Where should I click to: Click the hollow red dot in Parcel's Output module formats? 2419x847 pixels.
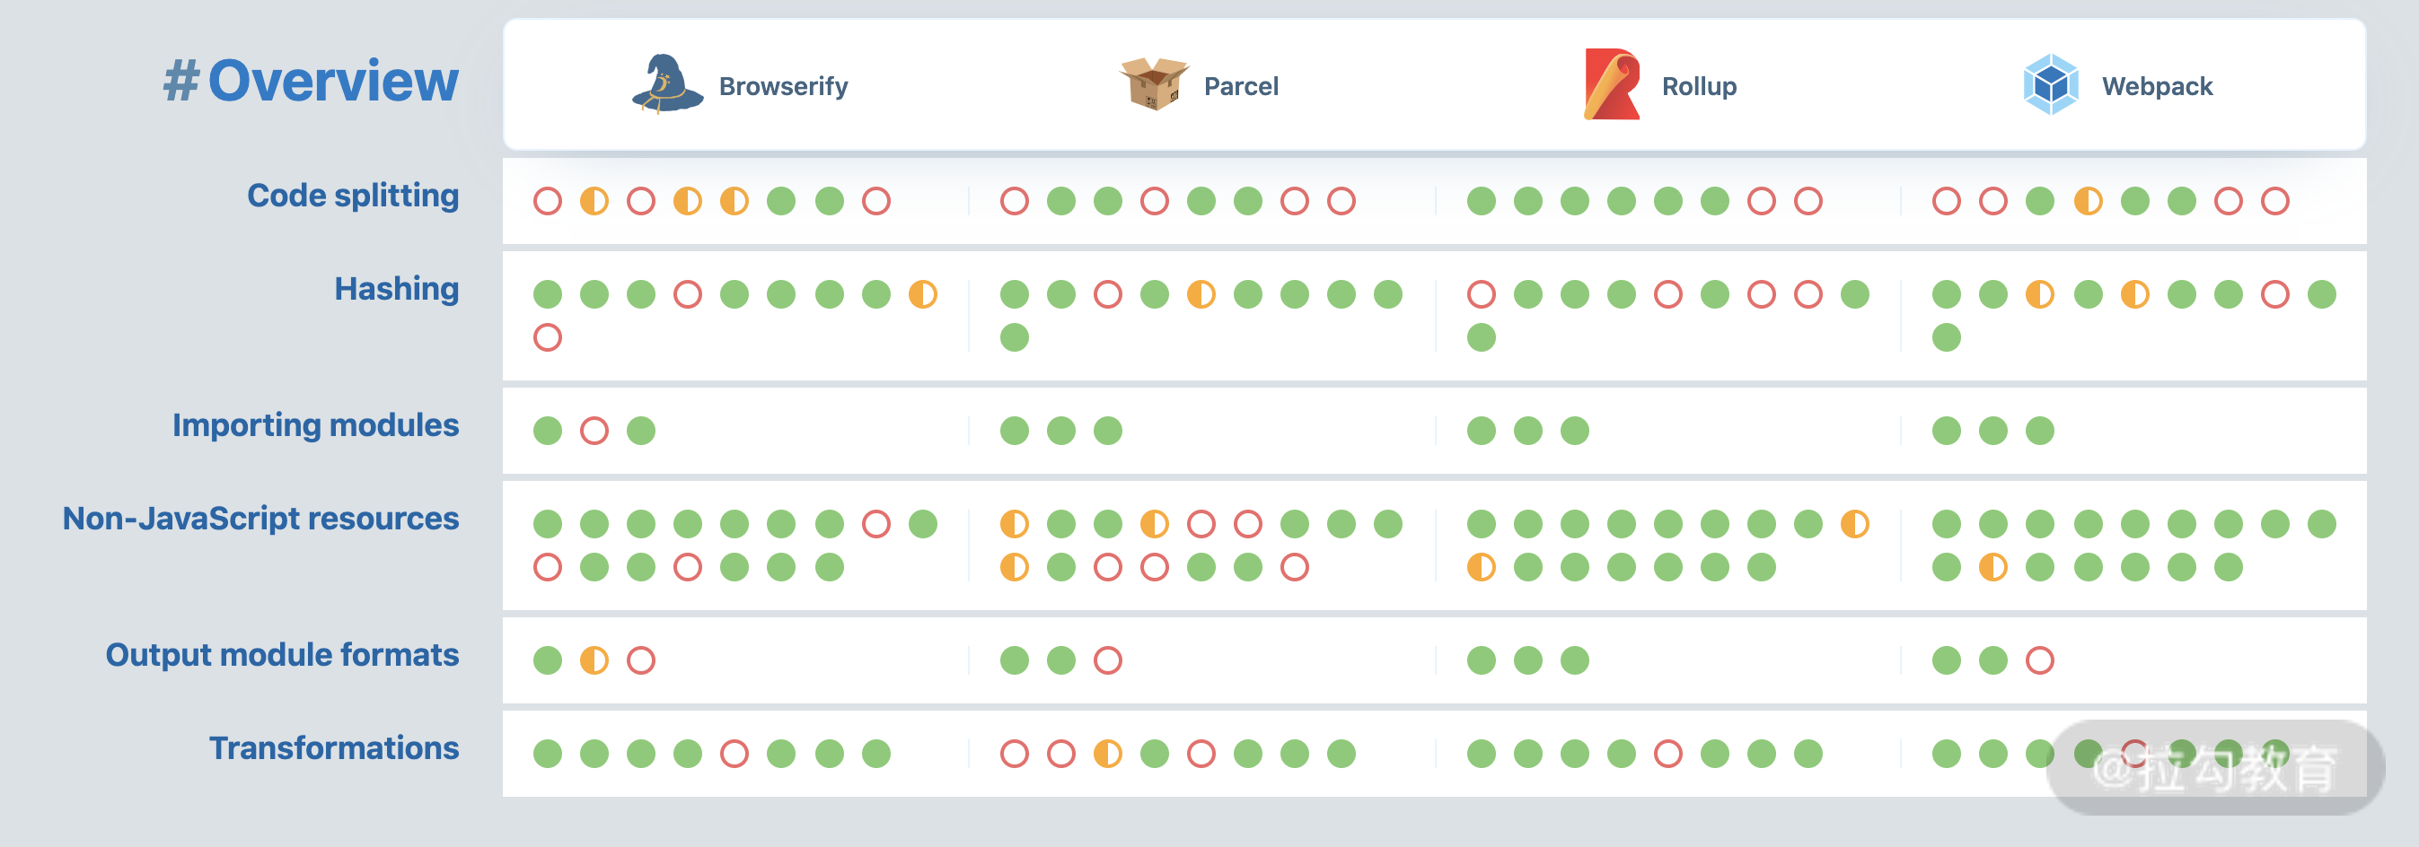coord(1108,661)
